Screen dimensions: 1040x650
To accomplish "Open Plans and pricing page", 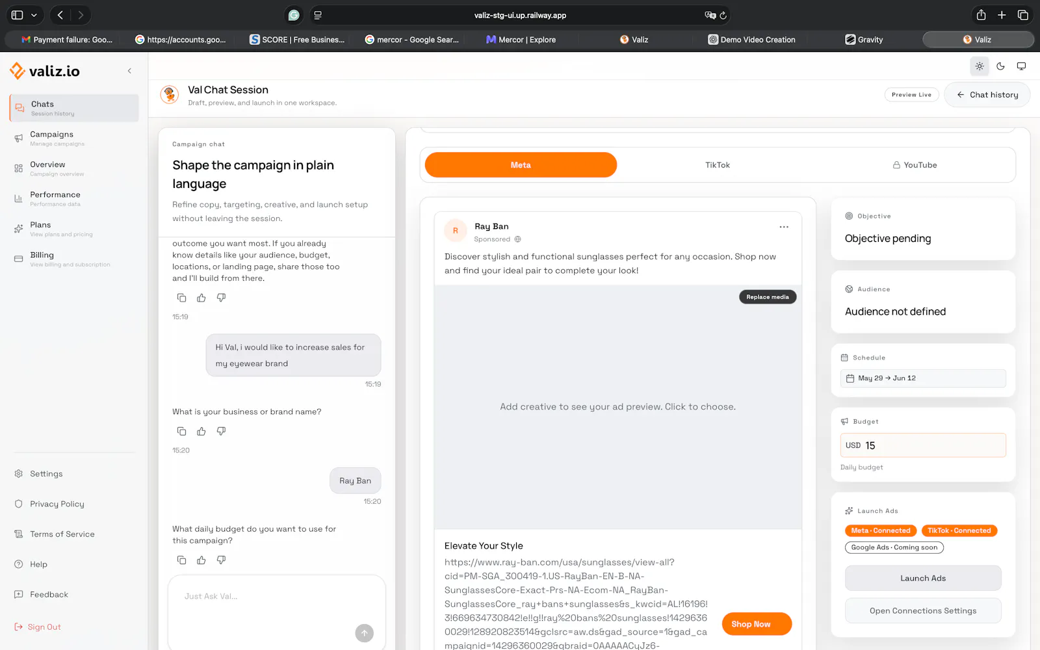I will click(74, 229).
